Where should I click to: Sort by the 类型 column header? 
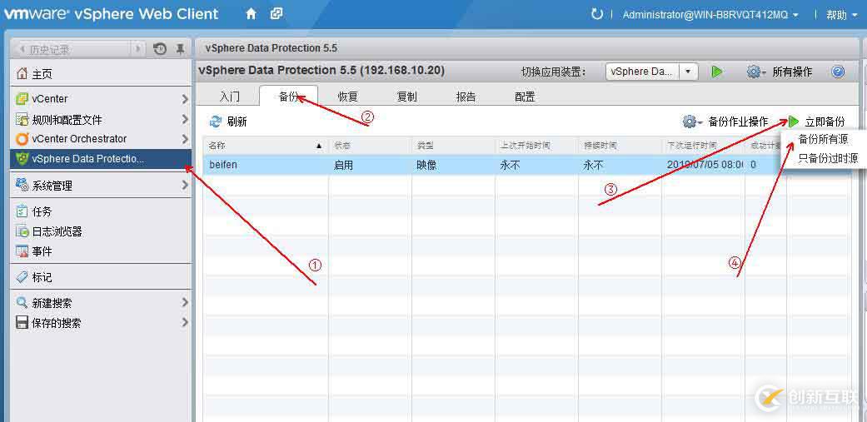tap(453, 146)
